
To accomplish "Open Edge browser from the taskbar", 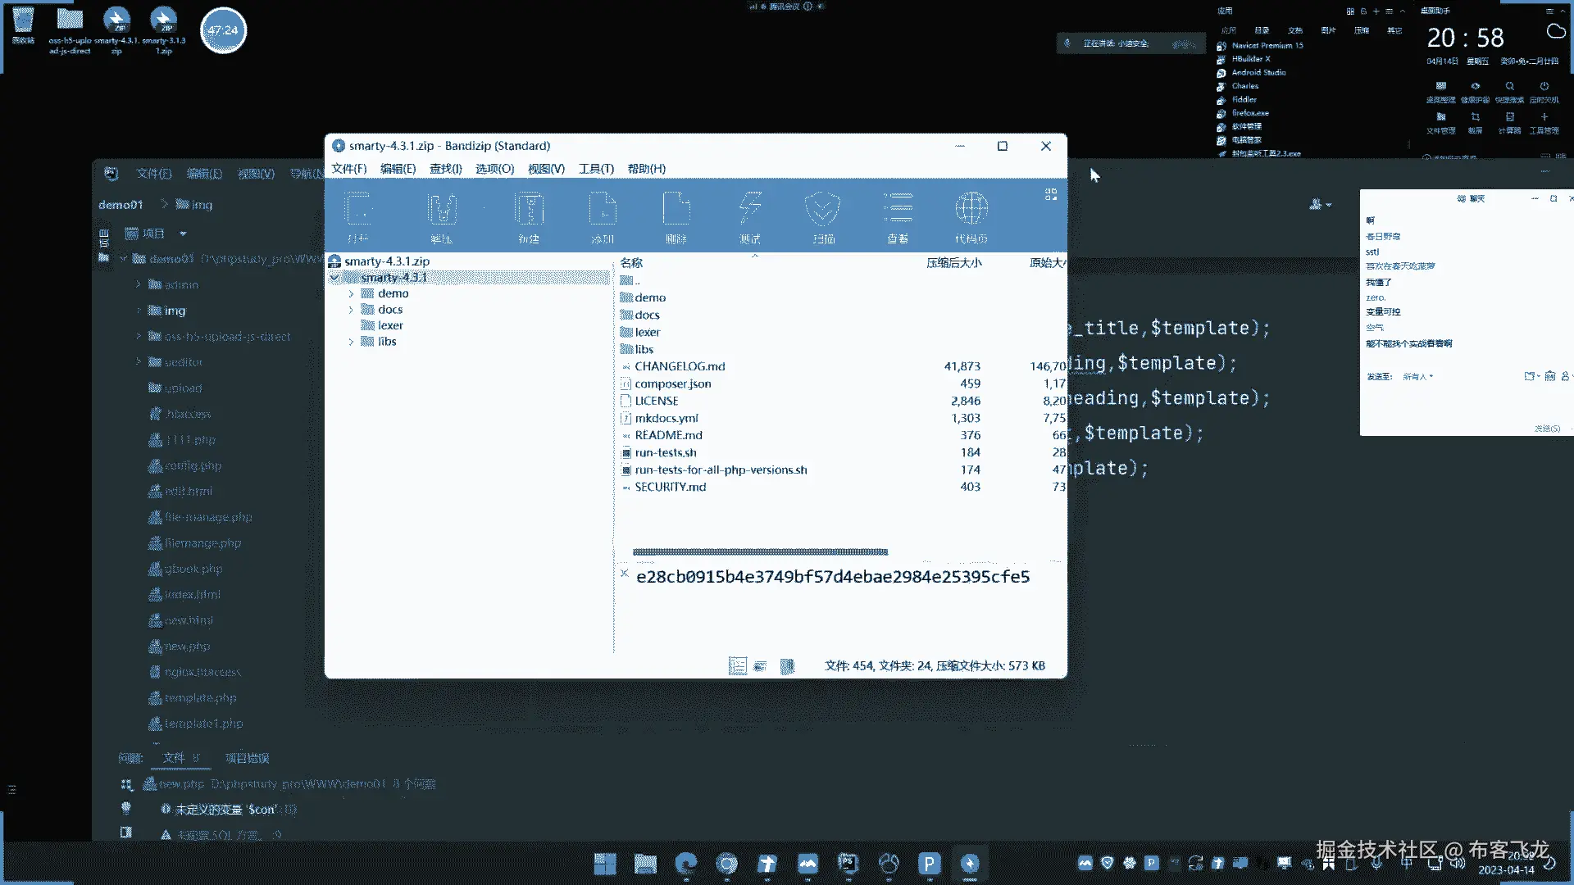I will click(685, 864).
